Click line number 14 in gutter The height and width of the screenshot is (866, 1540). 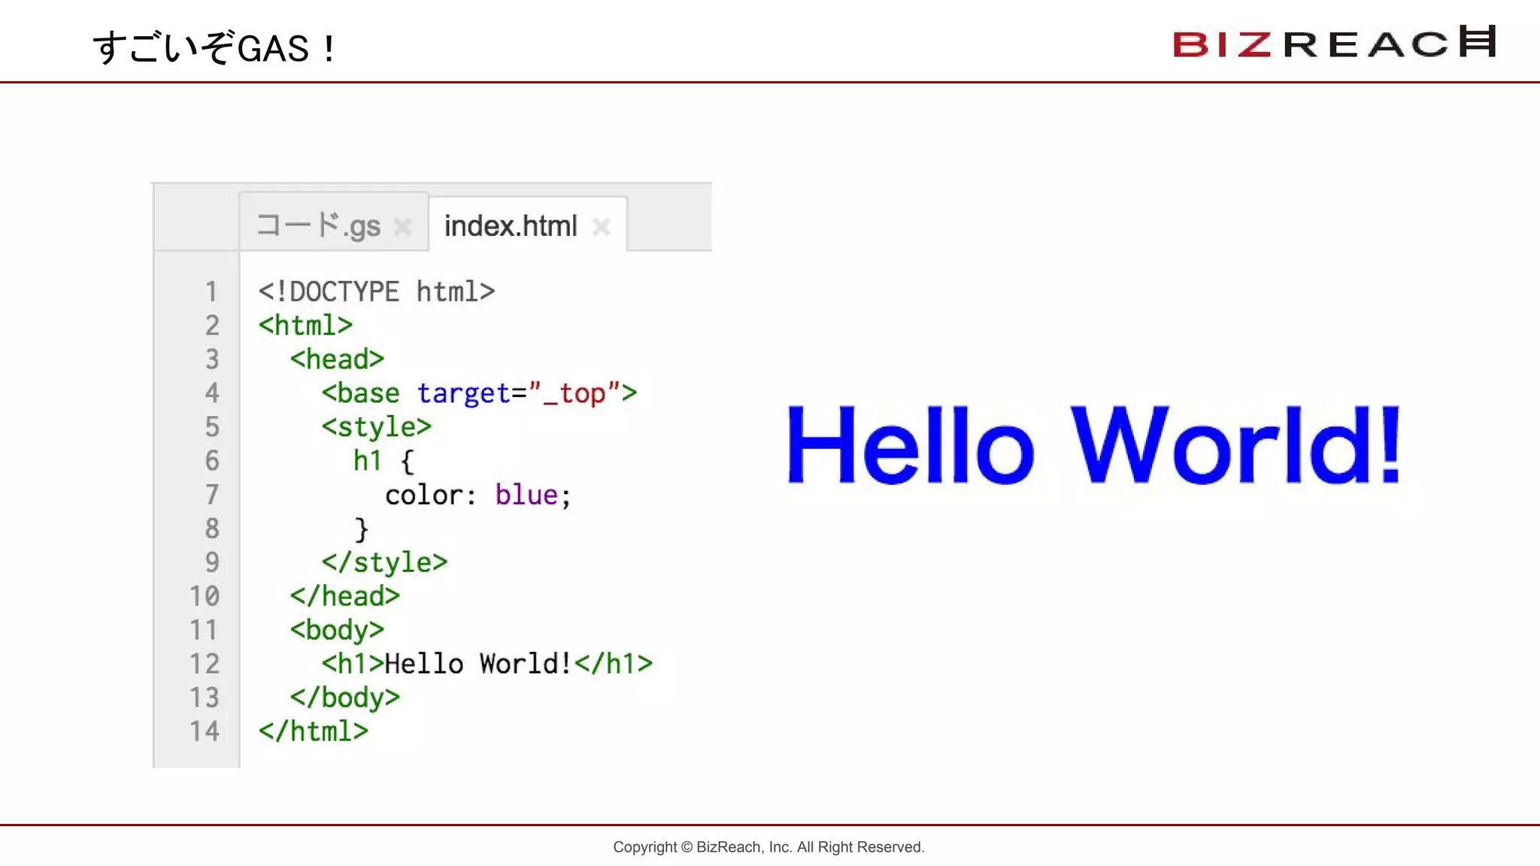[x=205, y=731]
